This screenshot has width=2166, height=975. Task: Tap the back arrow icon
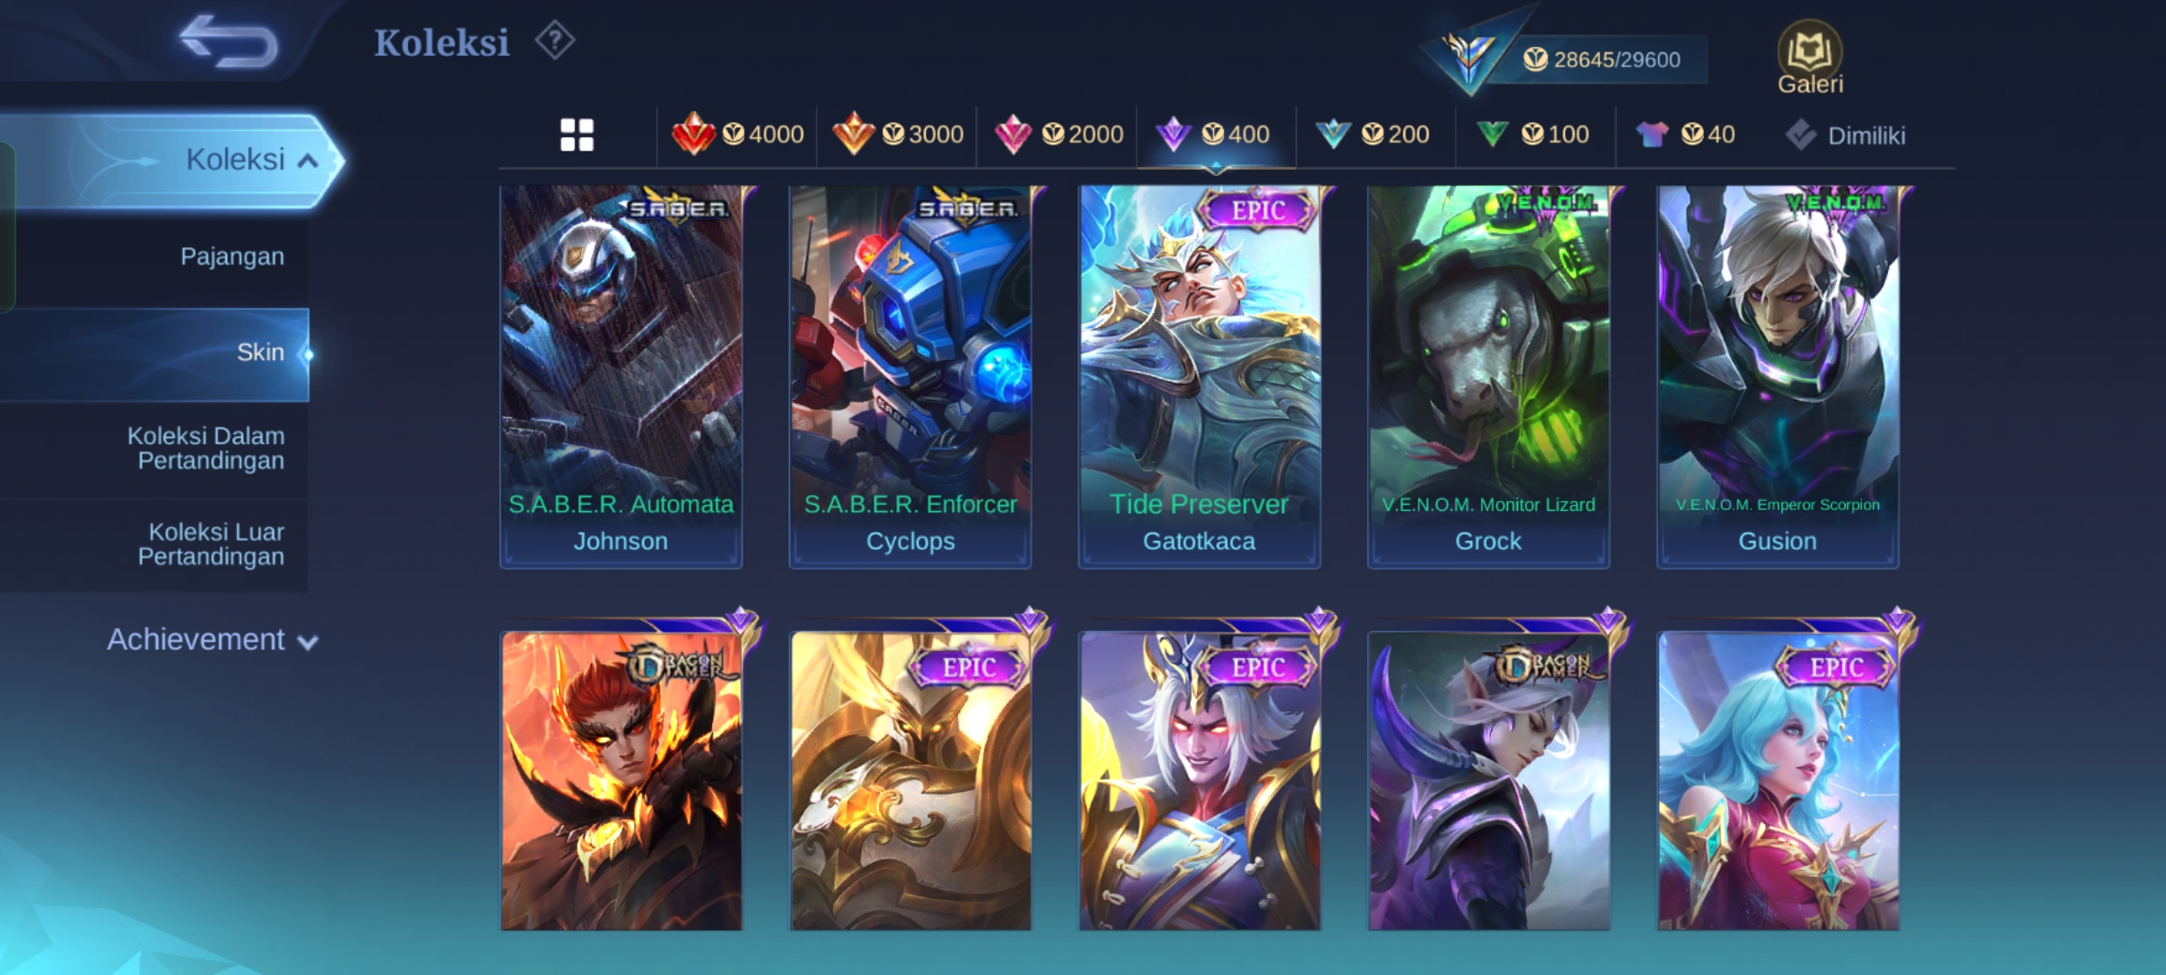coord(228,42)
